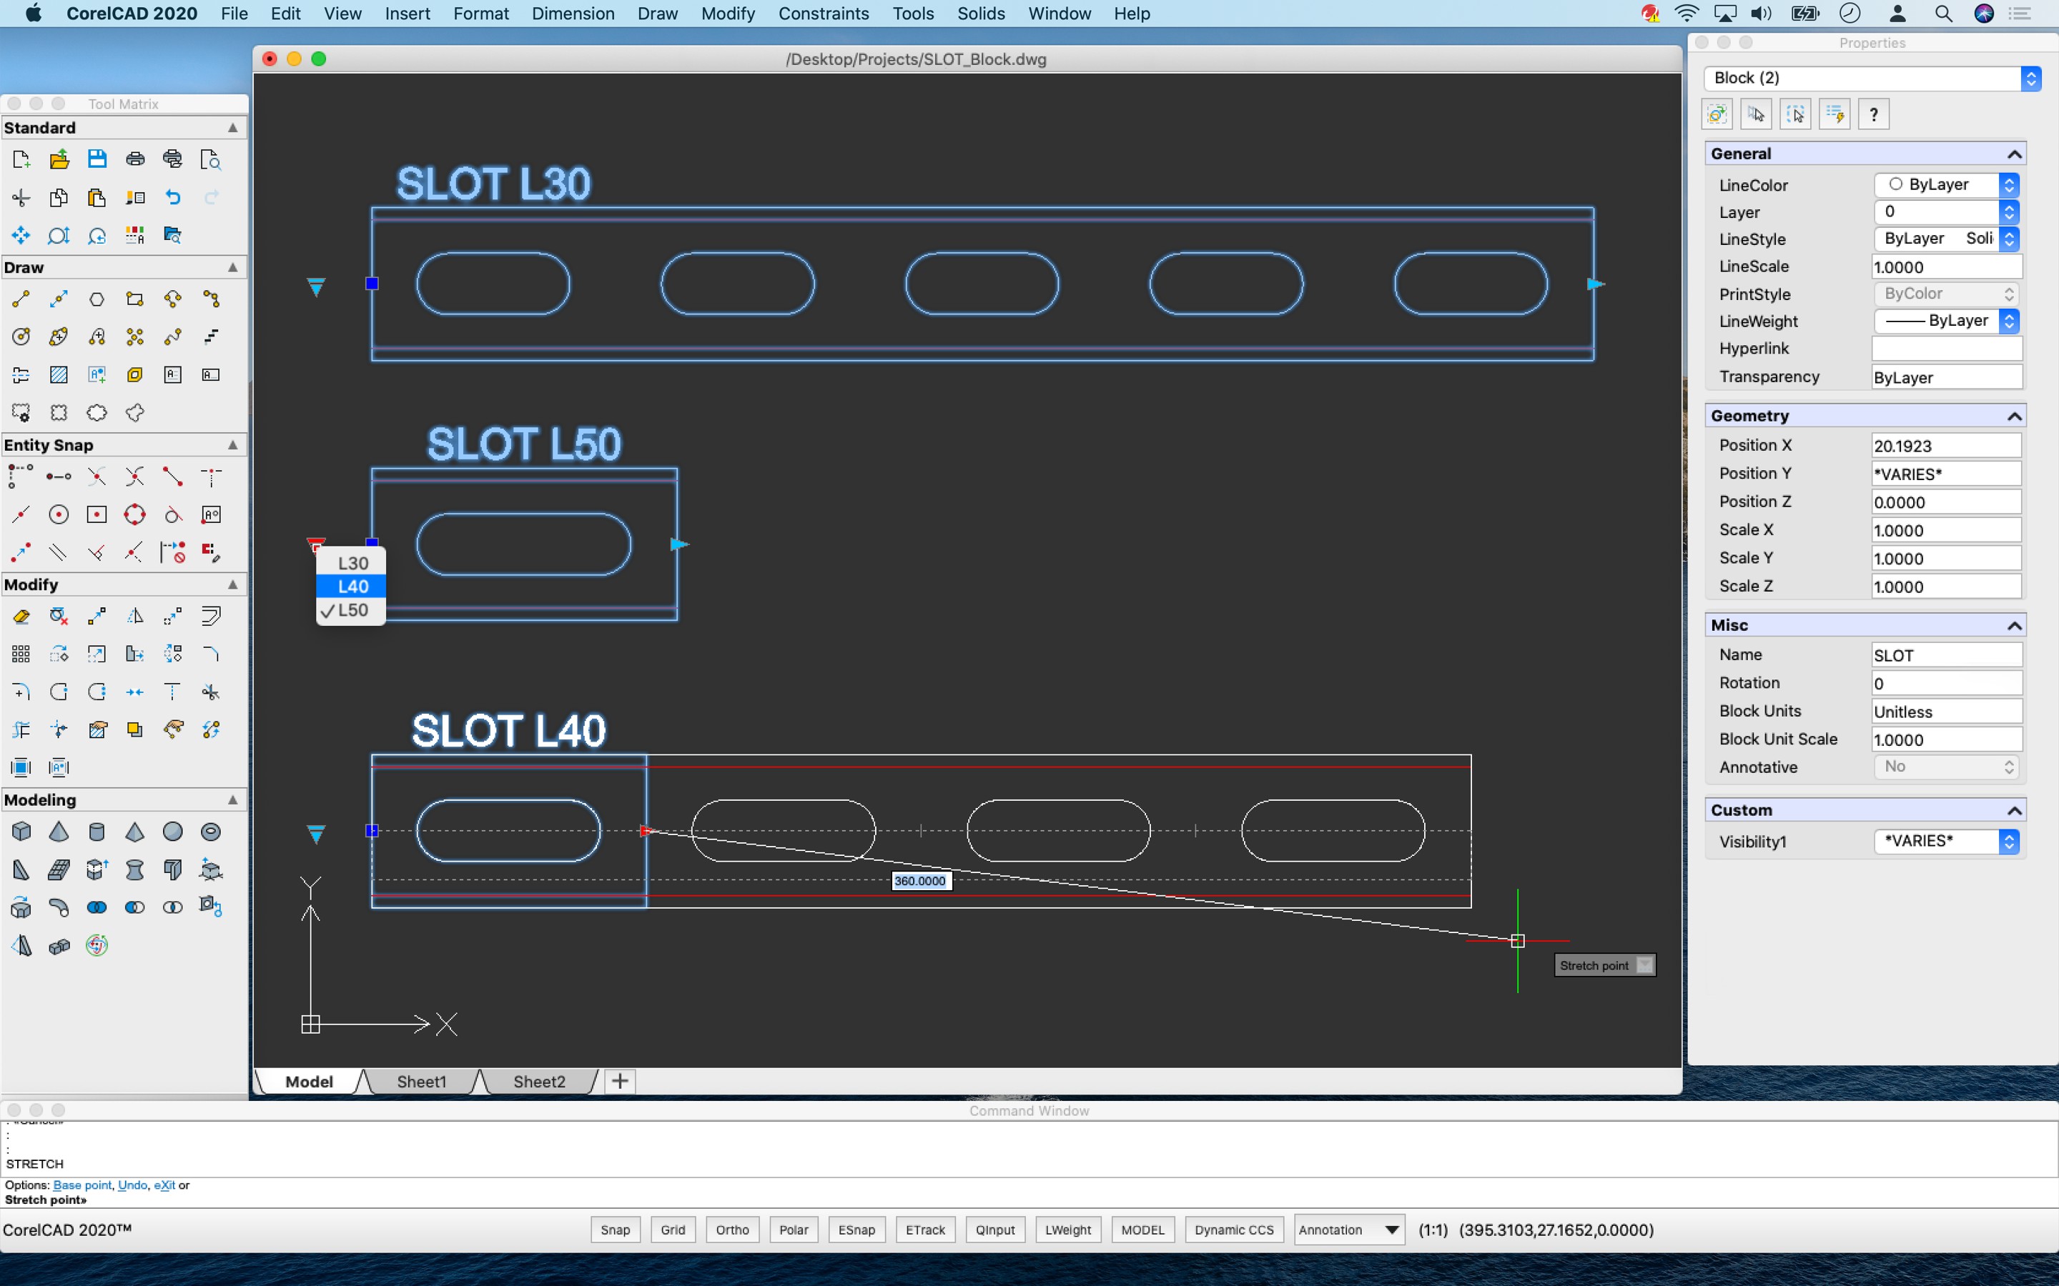The image size is (2059, 1286).
Task: Select the Line tool in Draw
Action: click(21, 299)
